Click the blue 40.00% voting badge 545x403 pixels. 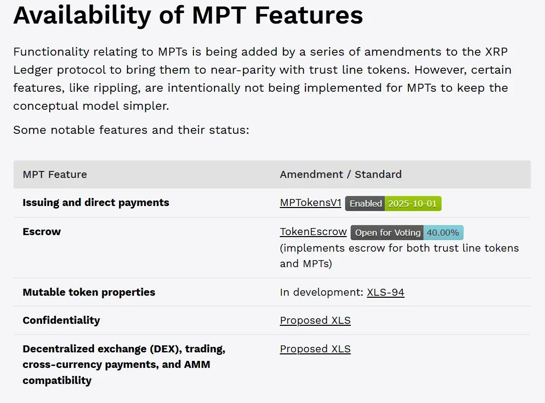[x=443, y=233]
